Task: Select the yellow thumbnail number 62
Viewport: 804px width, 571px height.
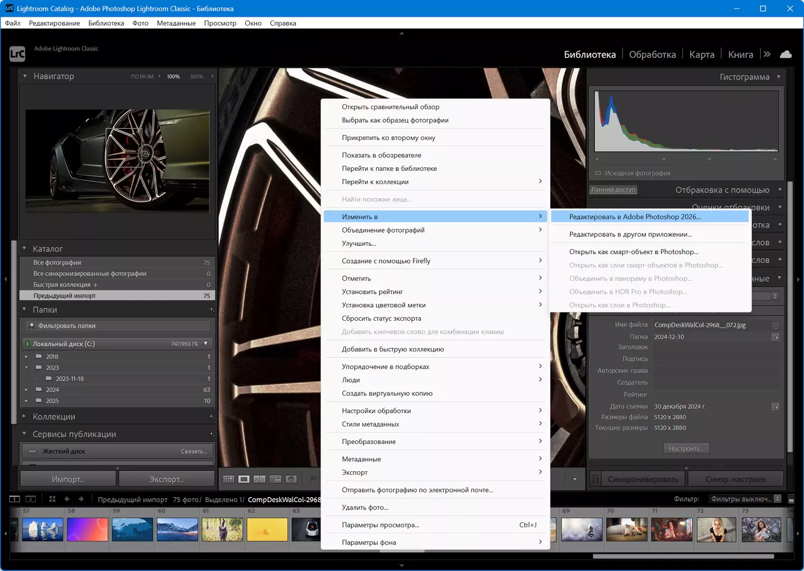Action: (267, 530)
